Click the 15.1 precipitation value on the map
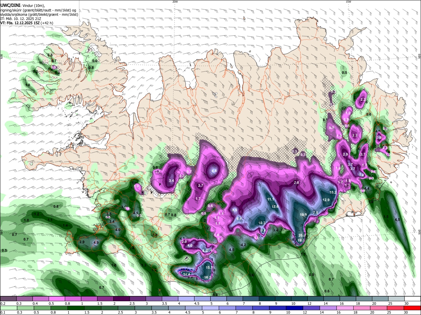 click(x=209, y=267)
